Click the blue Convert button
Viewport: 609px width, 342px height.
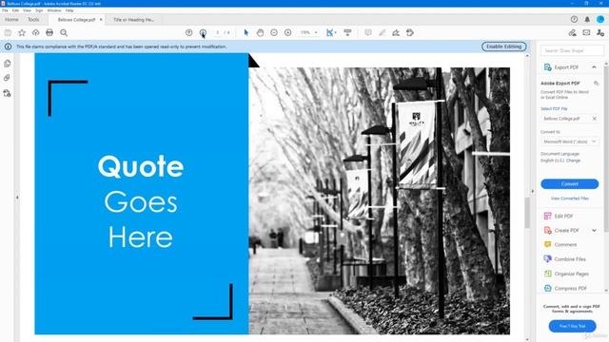570,183
